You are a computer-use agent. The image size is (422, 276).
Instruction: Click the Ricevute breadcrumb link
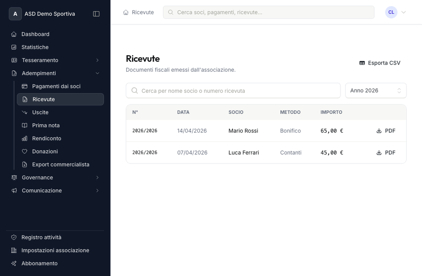coord(139,12)
